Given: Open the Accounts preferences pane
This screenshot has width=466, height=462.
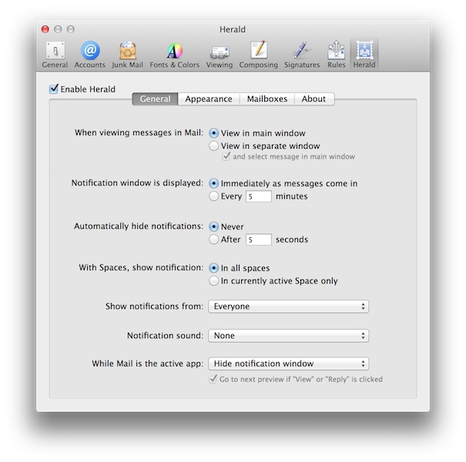Looking at the screenshot, I should pos(90,53).
